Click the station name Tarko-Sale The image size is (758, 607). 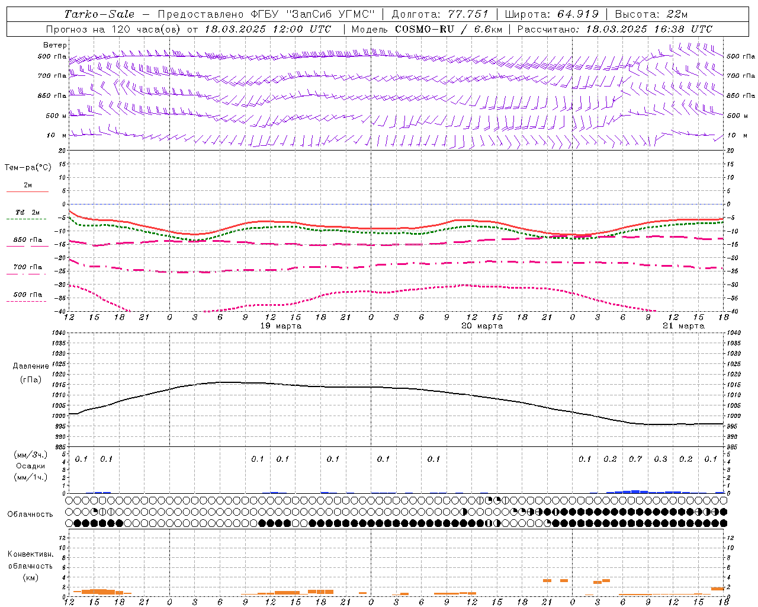[x=99, y=14]
